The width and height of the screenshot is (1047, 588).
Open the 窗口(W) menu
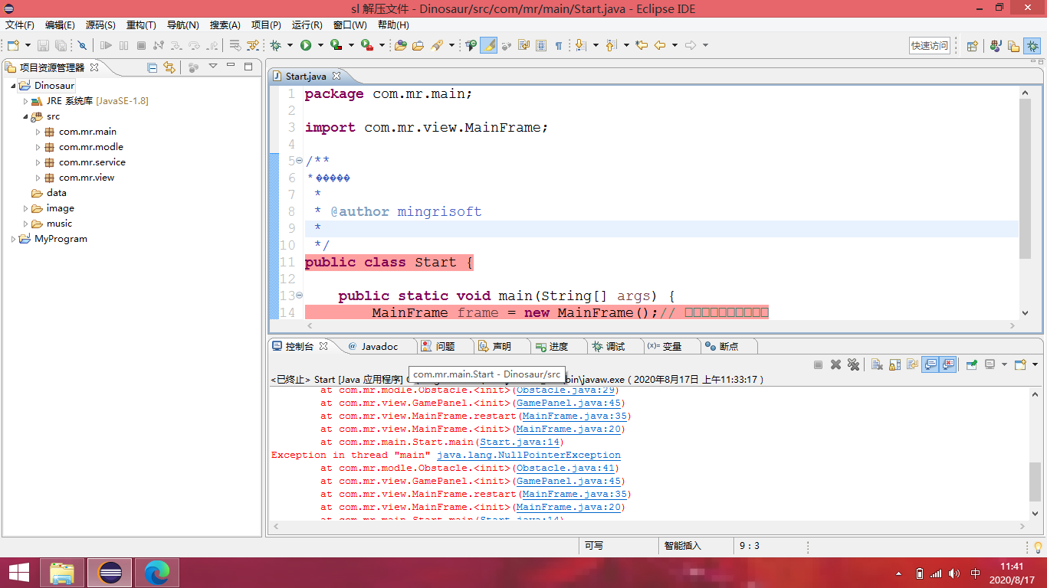coord(350,24)
